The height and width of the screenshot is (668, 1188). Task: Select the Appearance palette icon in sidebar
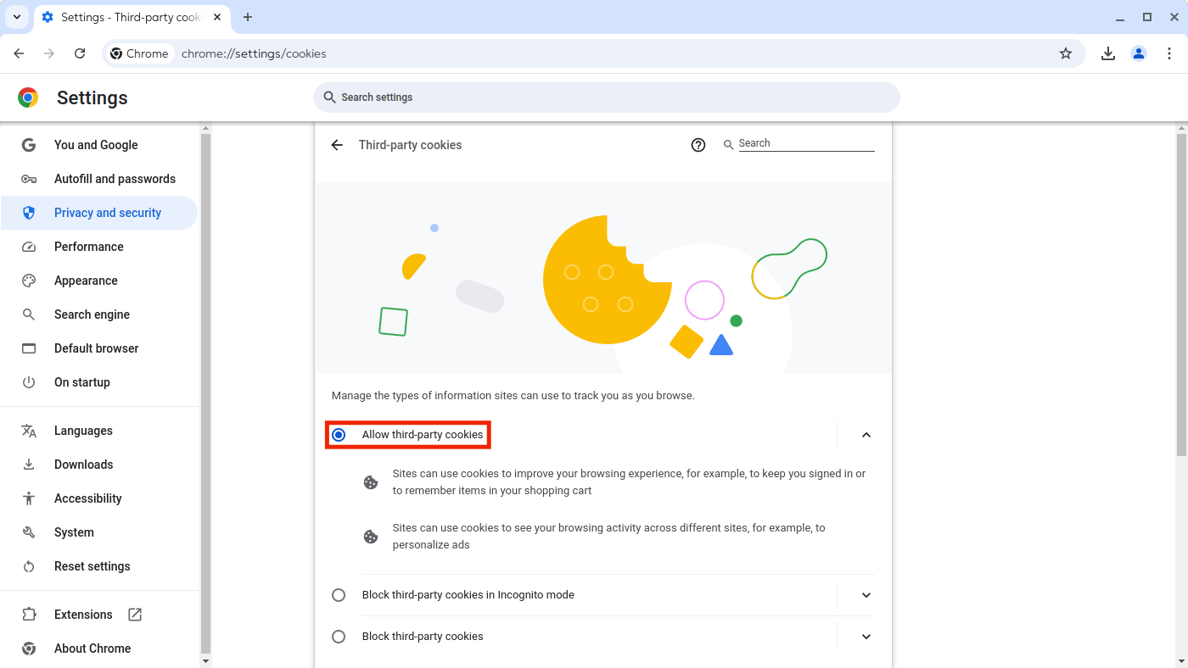tap(28, 281)
